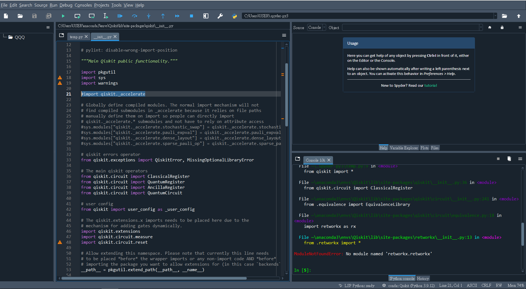Toggle the Help pane lock icon
Screen dimensions: 526x289
[x=502, y=27]
